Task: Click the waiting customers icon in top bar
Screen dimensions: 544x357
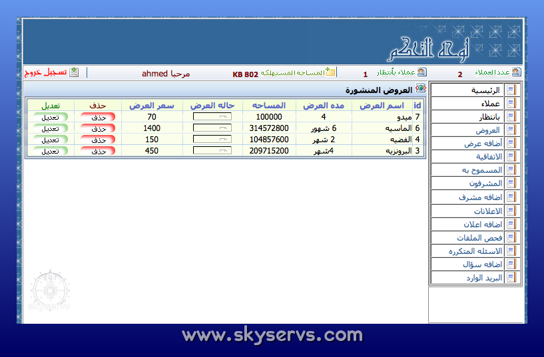Action: (421, 72)
